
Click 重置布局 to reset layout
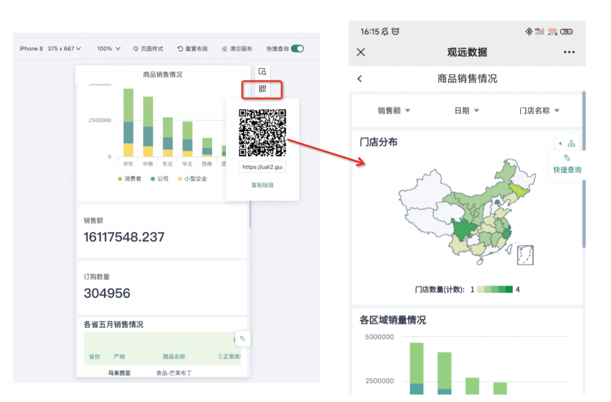tap(193, 49)
